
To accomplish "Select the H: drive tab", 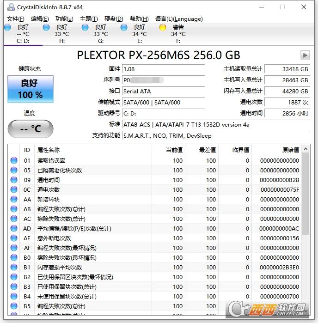I will point(62,34).
